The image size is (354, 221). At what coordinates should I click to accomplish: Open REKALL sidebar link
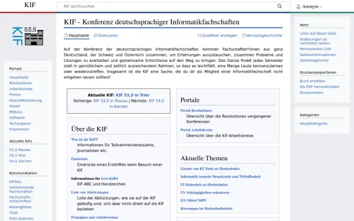(x=16, y=112)
